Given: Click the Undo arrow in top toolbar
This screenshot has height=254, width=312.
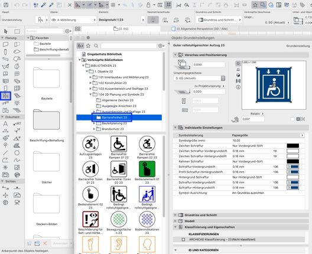Looking at the screenshot, I should point(17,5).
